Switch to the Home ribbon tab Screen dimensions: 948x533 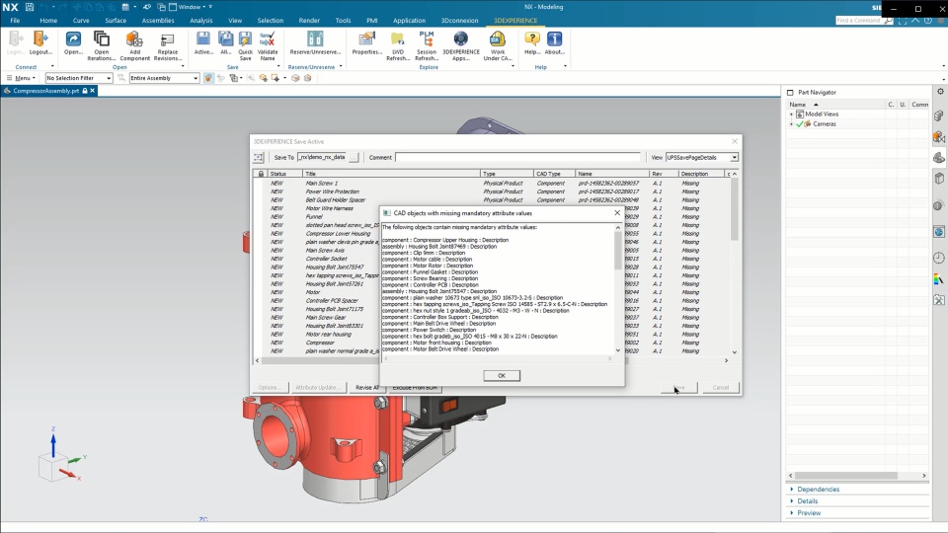(x=48, y=21)
